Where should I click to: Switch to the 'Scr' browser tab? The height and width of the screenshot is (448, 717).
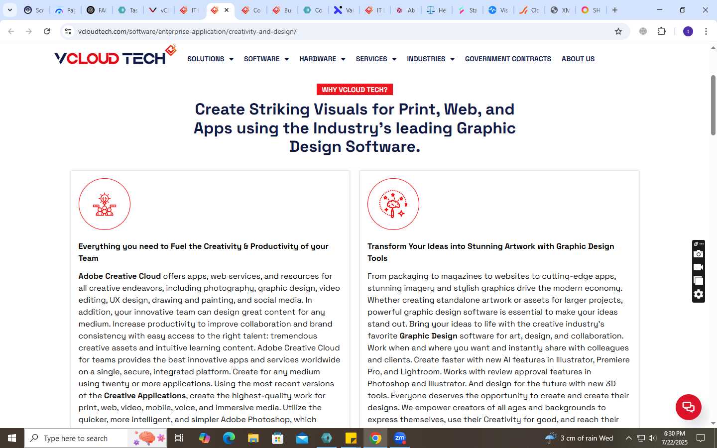click(x=34, y=10)
